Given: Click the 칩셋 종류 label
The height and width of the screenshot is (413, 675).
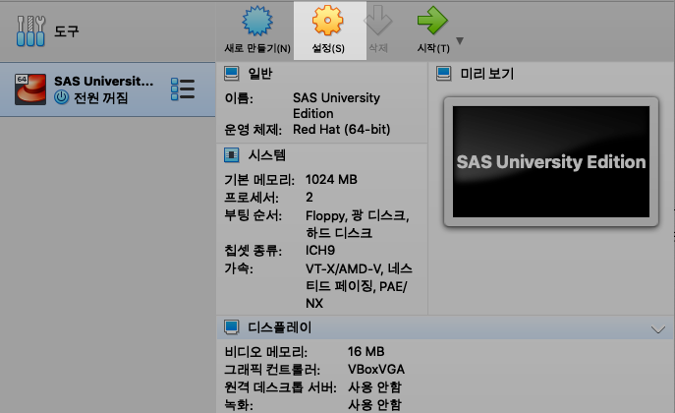Looking at the screenshot, I should [x=253, y=250].
